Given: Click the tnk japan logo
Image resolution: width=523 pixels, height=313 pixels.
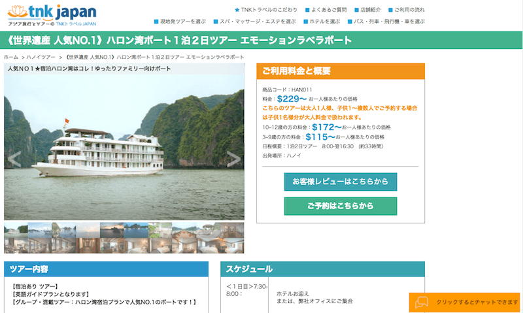Looking at the screenshot, I should [x=52, y=15].
